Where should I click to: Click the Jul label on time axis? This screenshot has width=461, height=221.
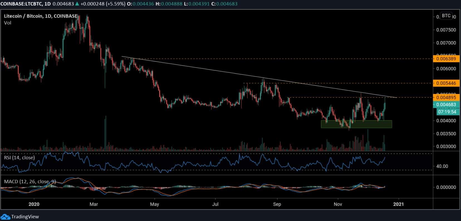(x=215, y=204)
